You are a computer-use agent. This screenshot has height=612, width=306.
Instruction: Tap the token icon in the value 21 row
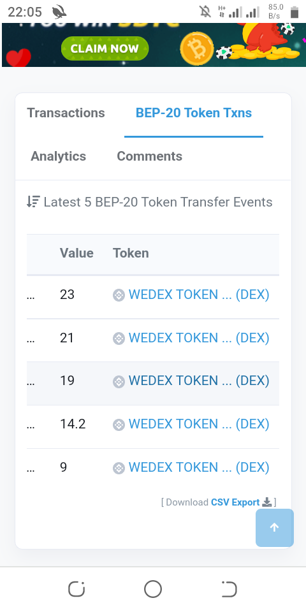(x=119, y=339)
